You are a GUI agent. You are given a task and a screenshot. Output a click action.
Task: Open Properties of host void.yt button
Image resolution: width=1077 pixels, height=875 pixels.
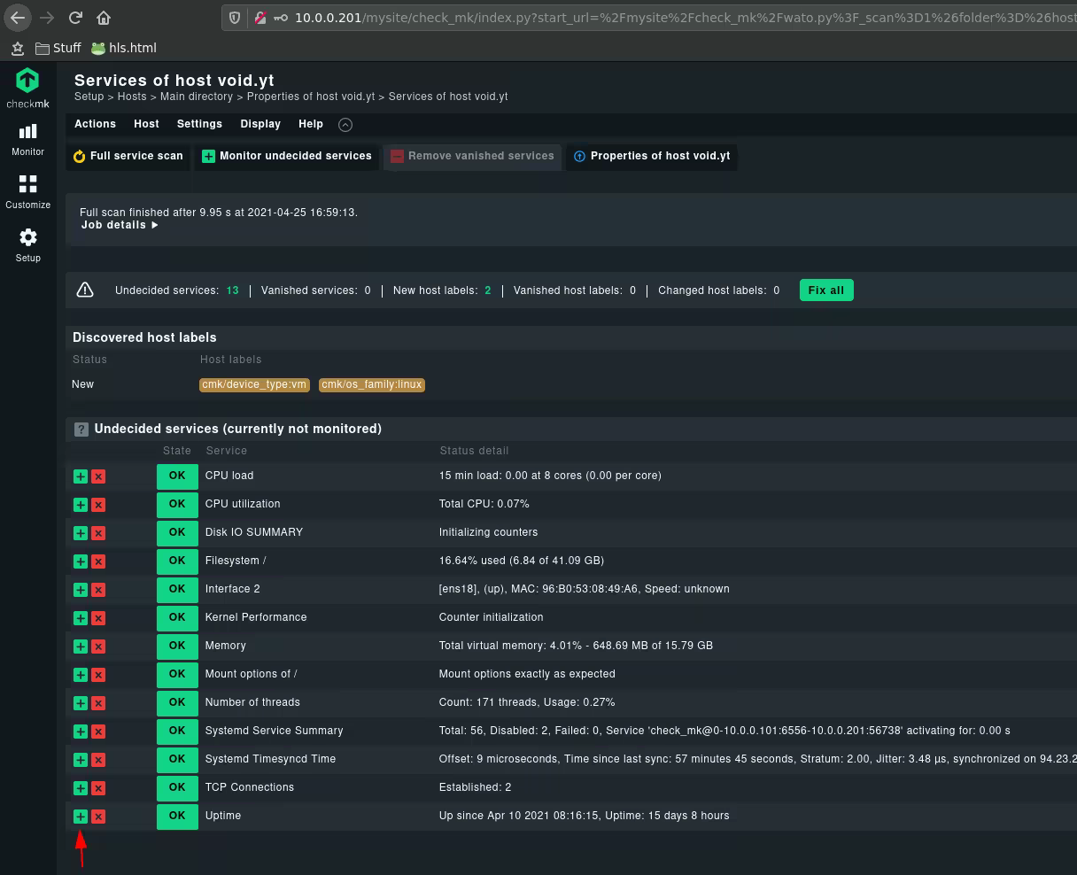pyautogui.click(x=652, y=156)
